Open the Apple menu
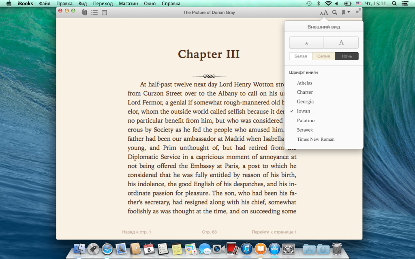415x259 pixels. [x=9, y=3]
